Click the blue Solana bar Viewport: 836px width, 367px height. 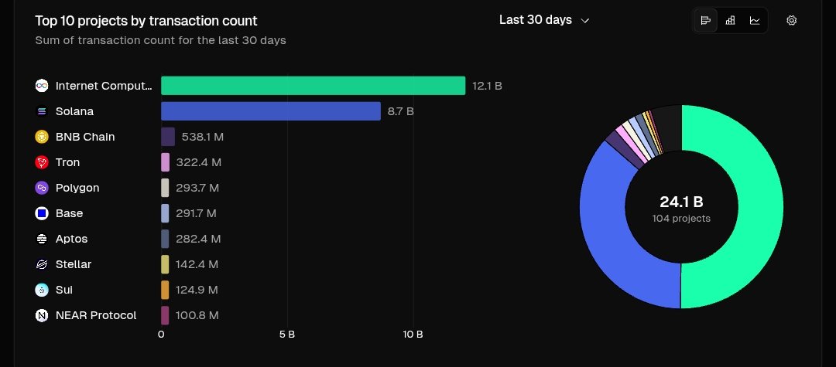[x=271, y=111]
